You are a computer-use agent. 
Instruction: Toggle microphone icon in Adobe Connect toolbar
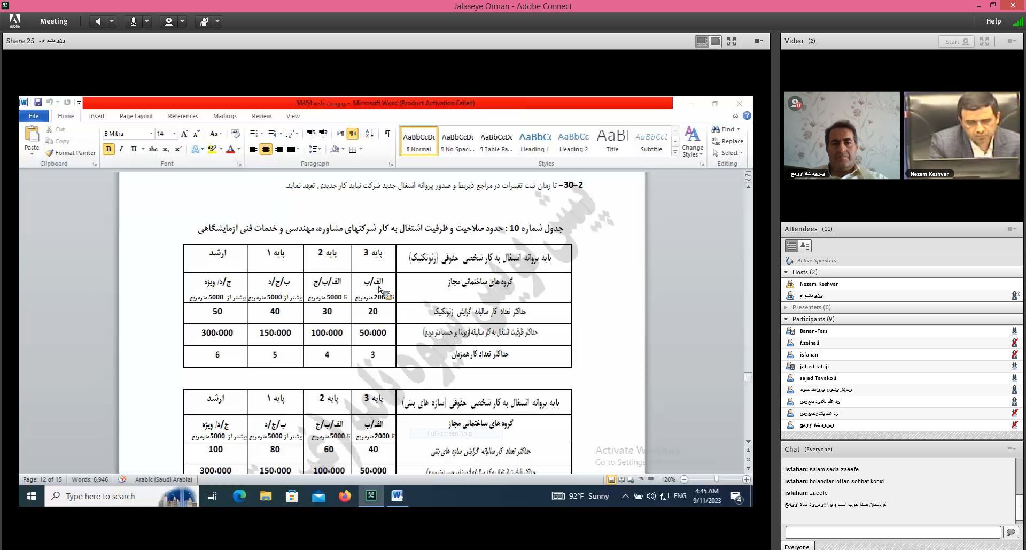click(133, 21)
